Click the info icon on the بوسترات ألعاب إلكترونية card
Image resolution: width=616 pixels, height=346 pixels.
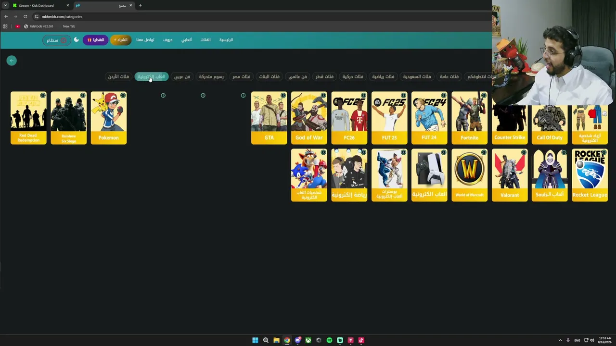click(x=403, y=152)
